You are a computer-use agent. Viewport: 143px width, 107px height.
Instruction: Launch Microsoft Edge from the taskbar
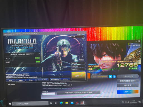[61, 103]
